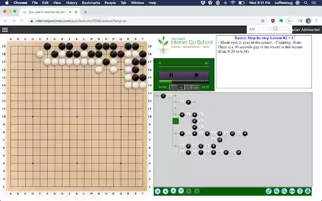Step back one move with left arrow

[x=166, y=191]
